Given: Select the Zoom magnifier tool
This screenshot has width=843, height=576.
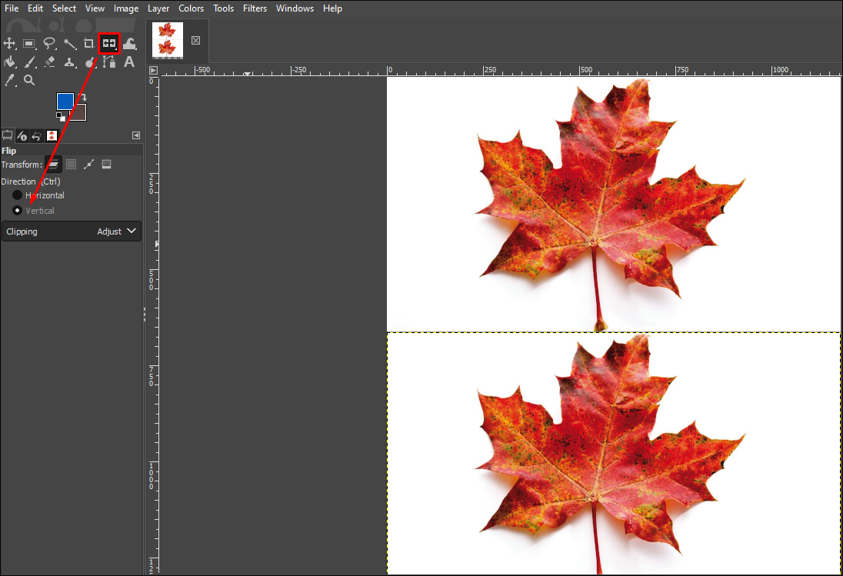Looking at the screenshot, I should pyautogui.click(x=29, y=80).
